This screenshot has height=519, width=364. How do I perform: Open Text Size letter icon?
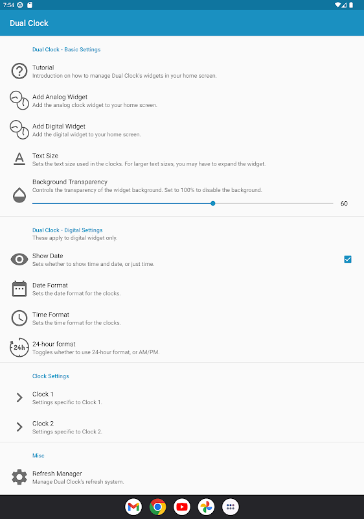point(19,159)
